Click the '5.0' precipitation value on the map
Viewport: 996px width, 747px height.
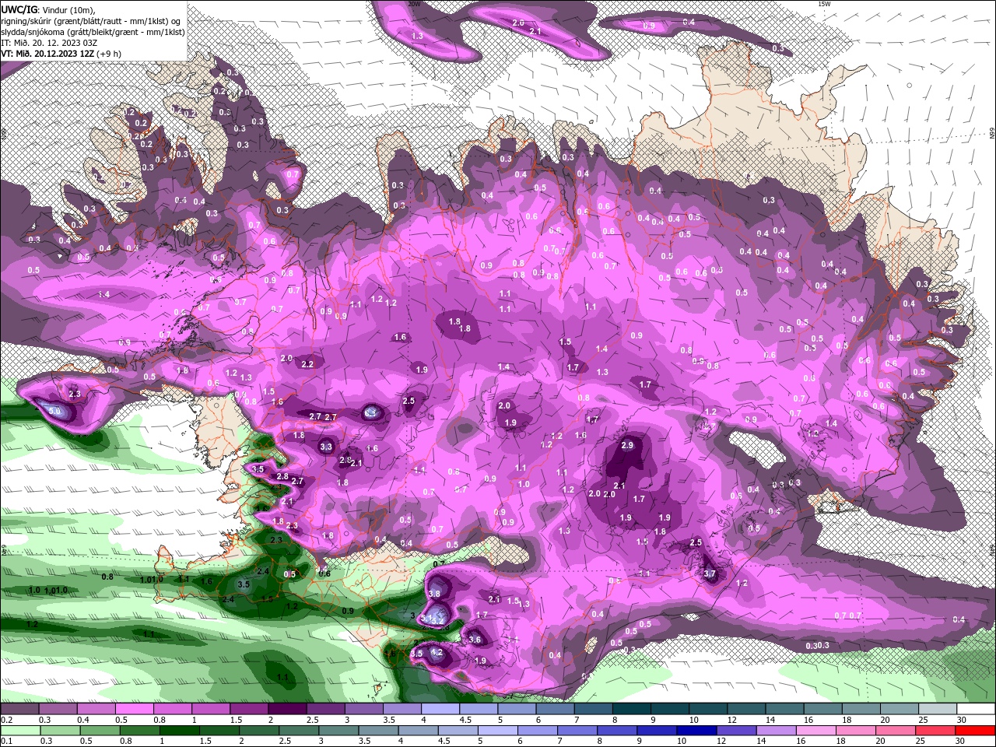54,411
